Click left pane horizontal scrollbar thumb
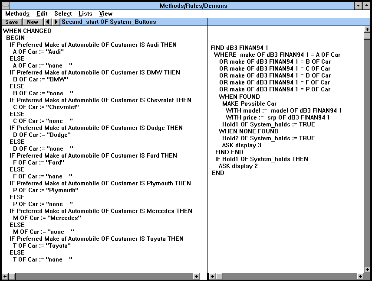This screenshot has height=281, width=372. (12, 276)
